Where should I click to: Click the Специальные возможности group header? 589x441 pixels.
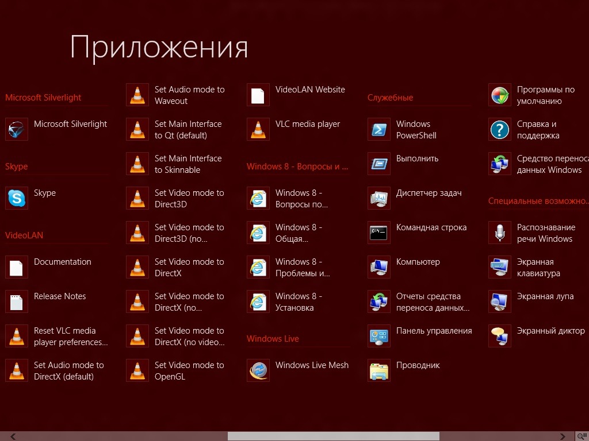click(x=538, y=201)
